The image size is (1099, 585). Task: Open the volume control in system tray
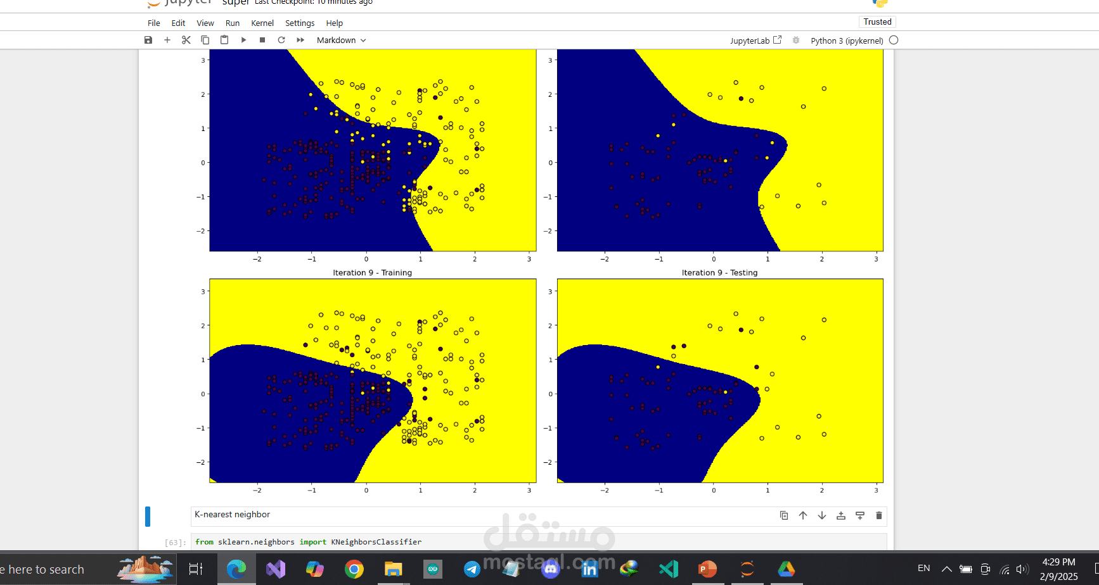[x=1022, y=569]
